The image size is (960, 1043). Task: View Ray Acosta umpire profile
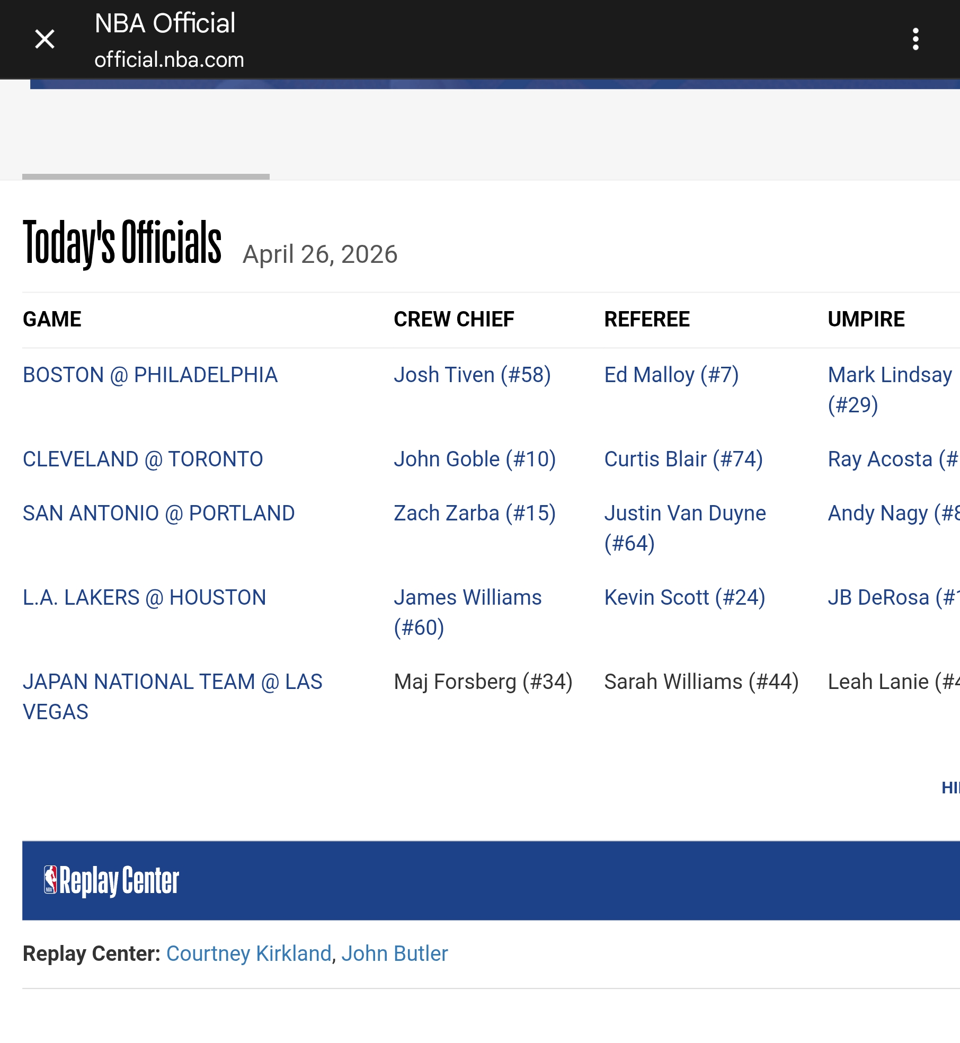893,459
